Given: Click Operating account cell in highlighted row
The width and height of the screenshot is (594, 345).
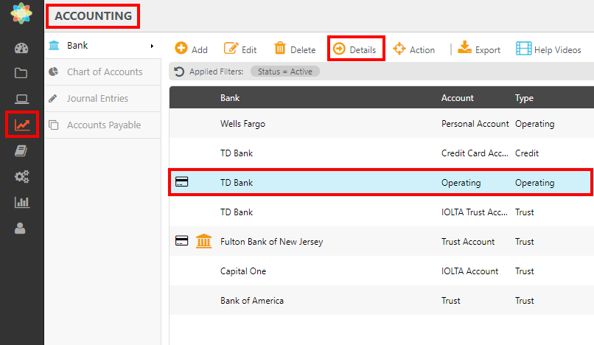Looking at the screenshot, I should (x=461, y=183).
